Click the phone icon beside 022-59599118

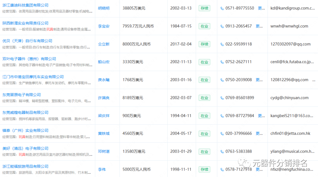click(x=222, y=44)
